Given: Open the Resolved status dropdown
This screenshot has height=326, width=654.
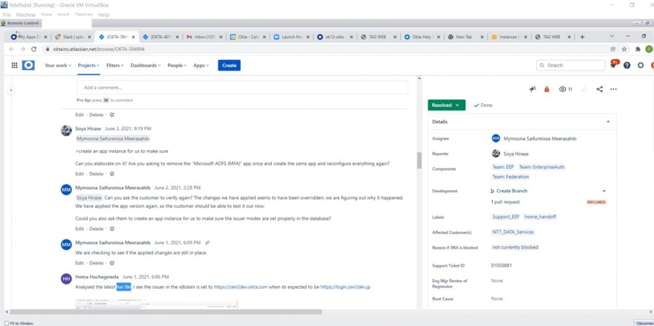Looking at the screenshot, I should 446,105.
